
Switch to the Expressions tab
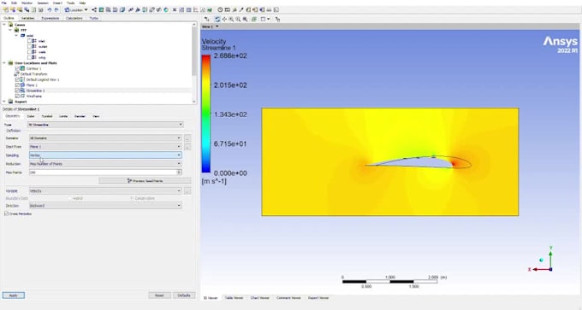tap(50, 18)
